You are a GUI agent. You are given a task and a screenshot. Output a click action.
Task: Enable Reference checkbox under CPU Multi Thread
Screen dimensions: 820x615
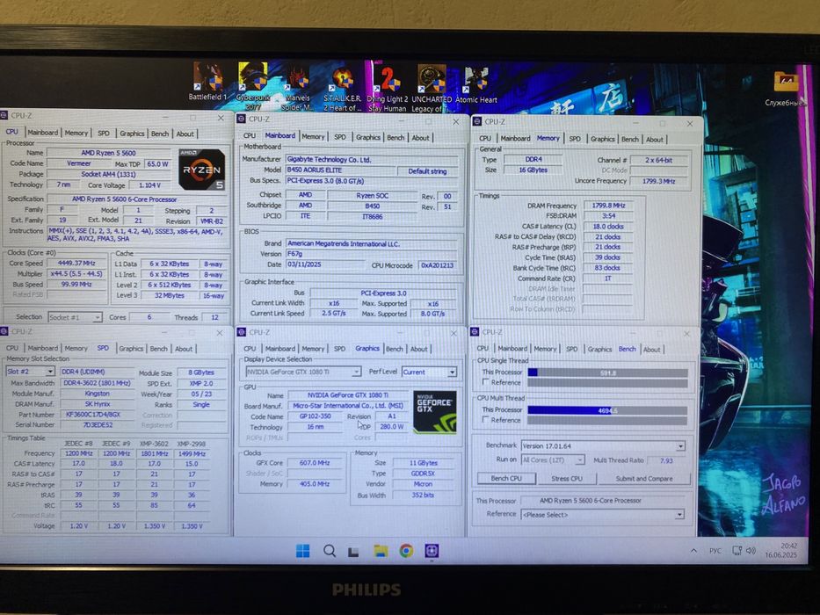click(485, 420)
